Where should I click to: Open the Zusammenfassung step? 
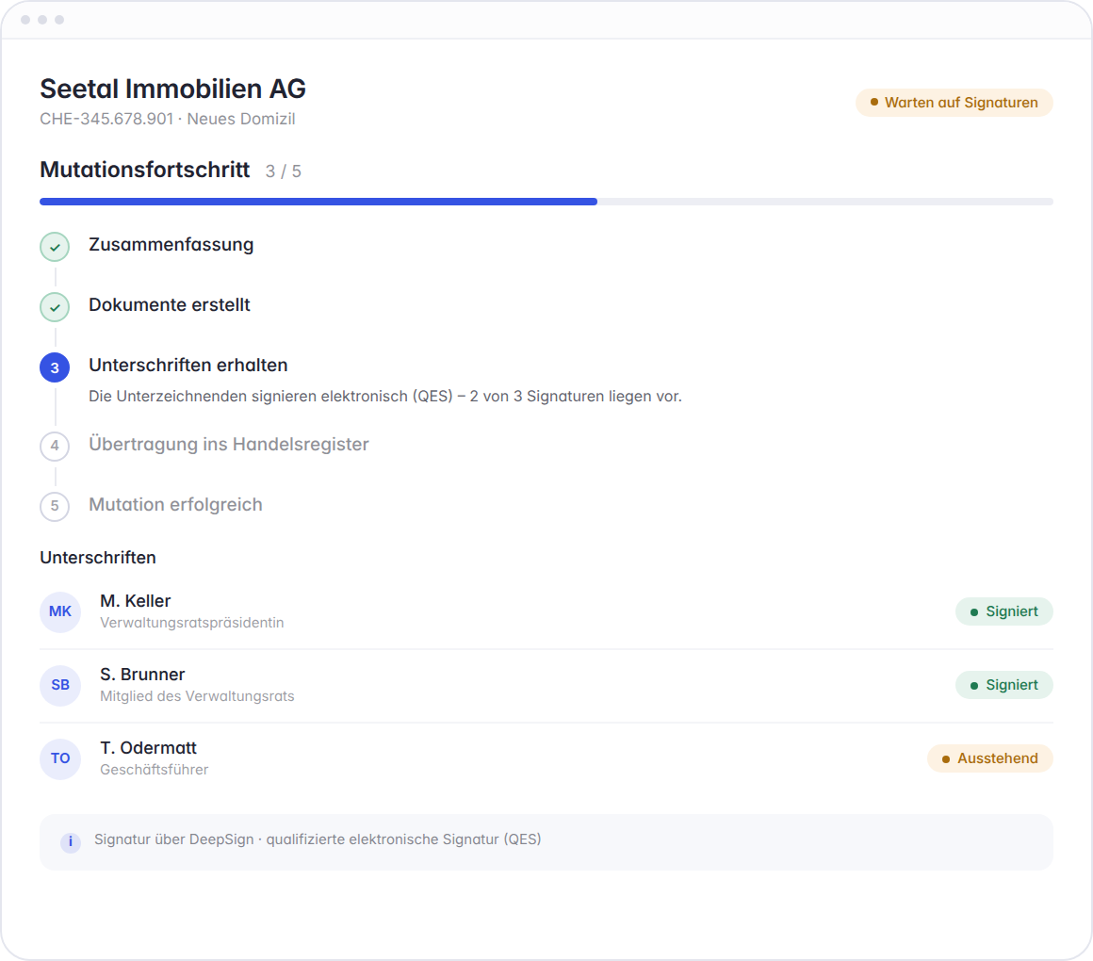[x=171, y=245]
